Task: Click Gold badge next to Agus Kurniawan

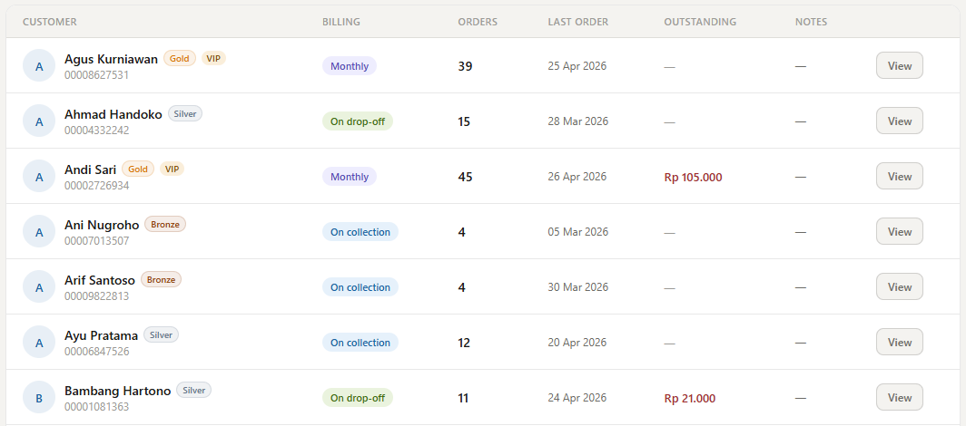Action: click(179, 58)
